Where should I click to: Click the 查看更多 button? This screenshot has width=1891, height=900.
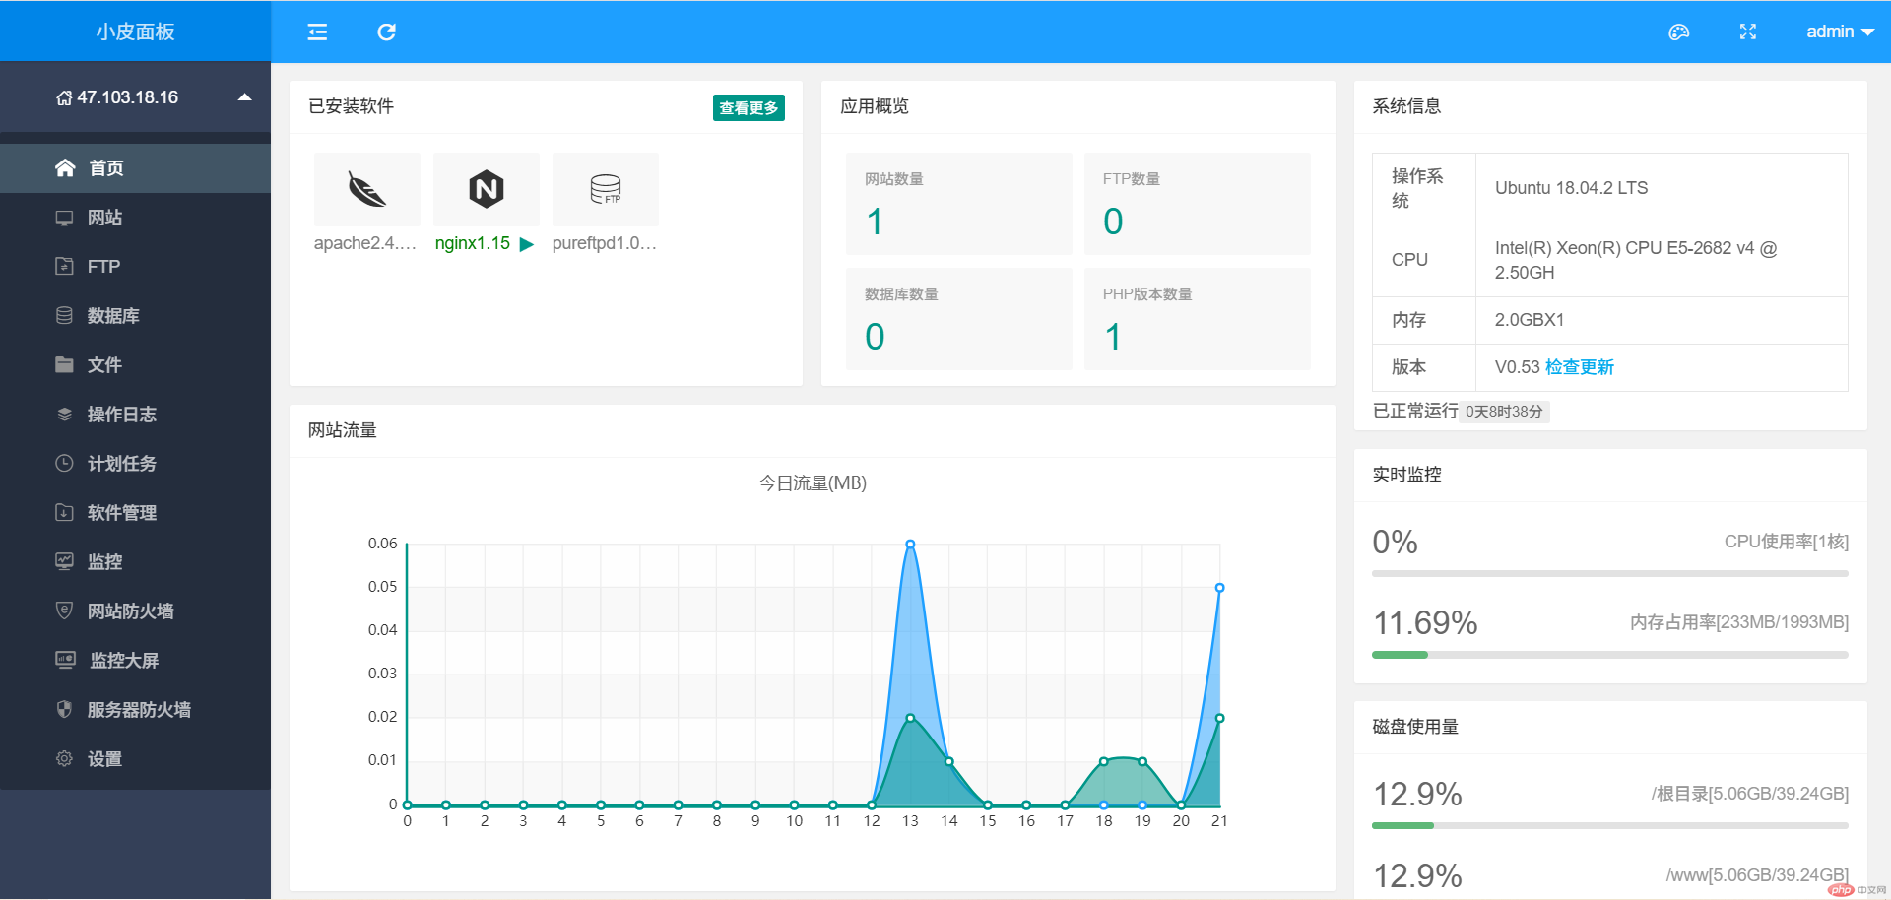(x=749, y=108)
